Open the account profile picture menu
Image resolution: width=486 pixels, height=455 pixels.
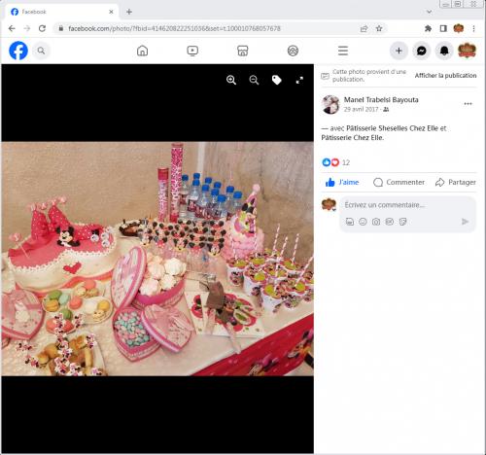click(467, 51)
